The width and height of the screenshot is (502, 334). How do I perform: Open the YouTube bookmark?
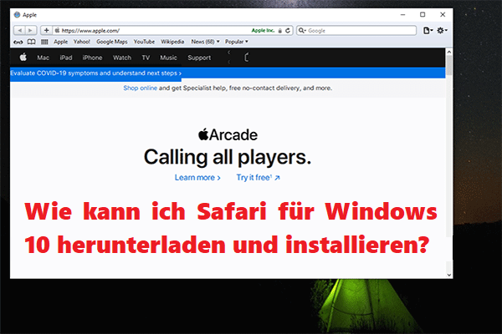(144, 42)
